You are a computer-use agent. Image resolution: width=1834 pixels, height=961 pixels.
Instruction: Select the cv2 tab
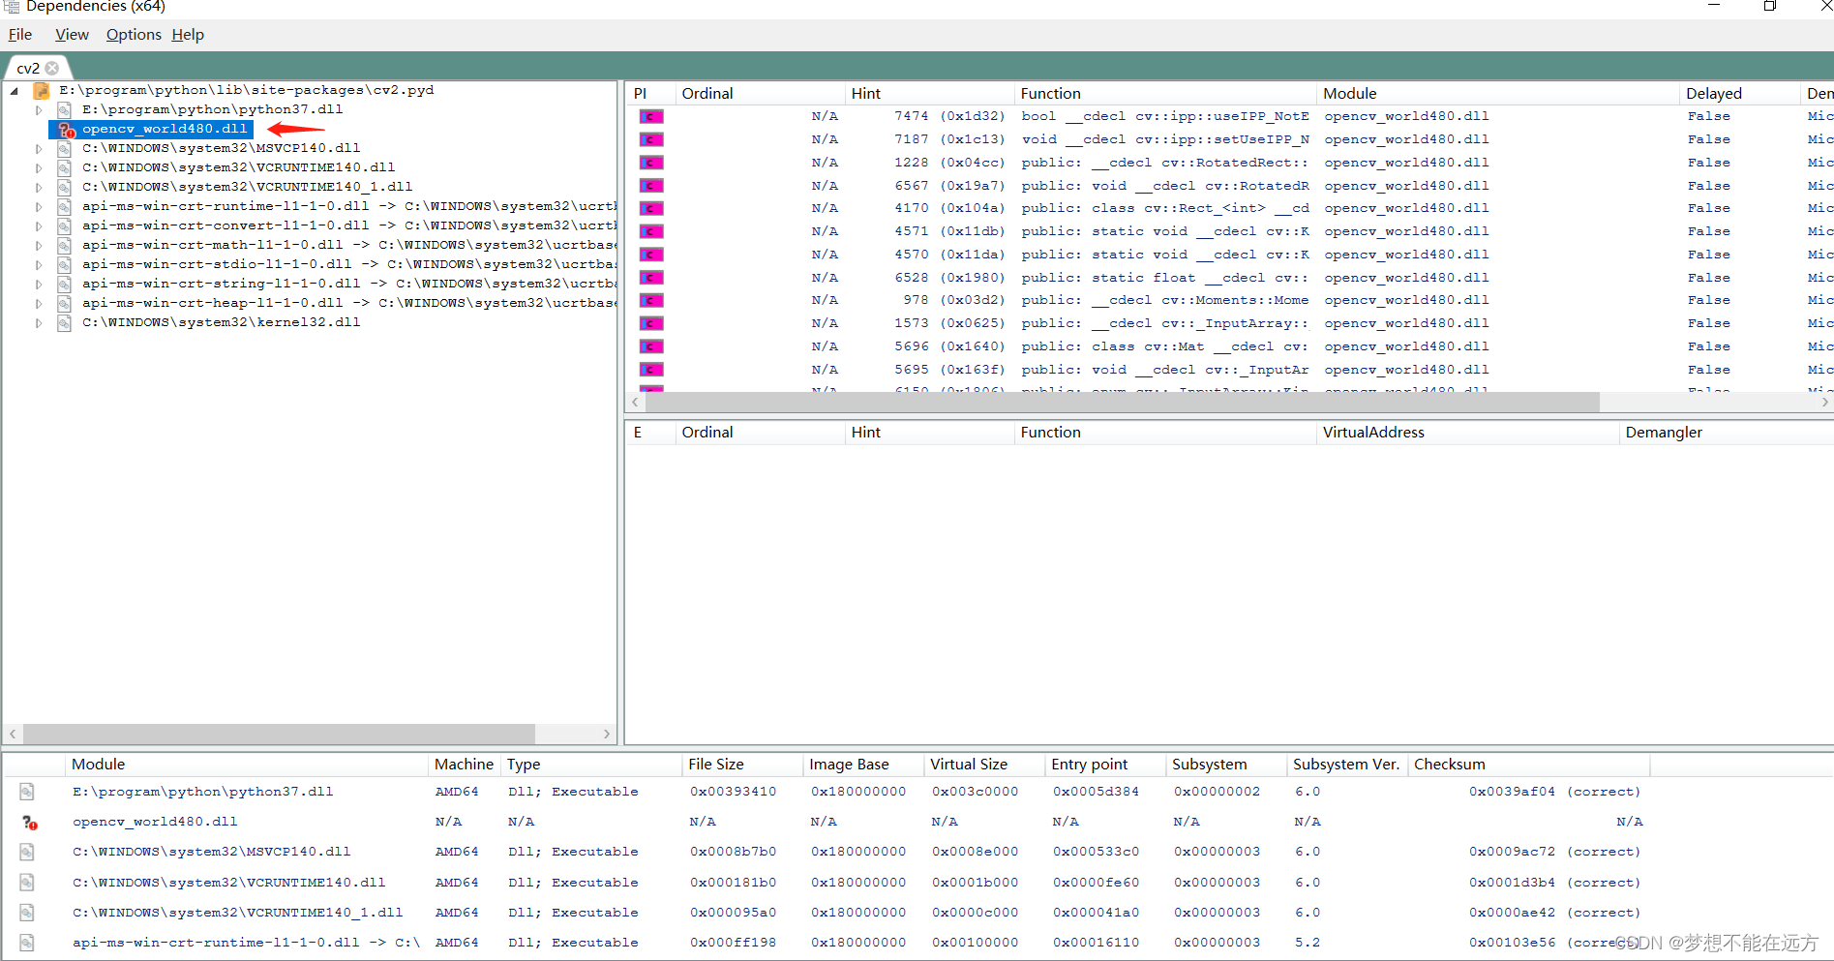click(x=29, y=68)
